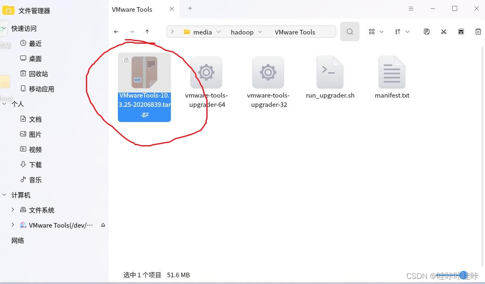This screenshot has height=284, width=485.
Task: Click the delete trash toolbar icon
Action: pyautogui.click(x=478, y=32)
